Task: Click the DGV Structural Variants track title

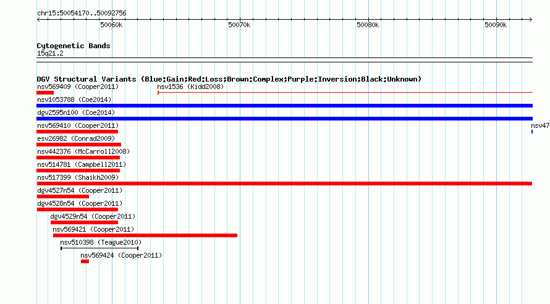Action: tap(229, 79)
